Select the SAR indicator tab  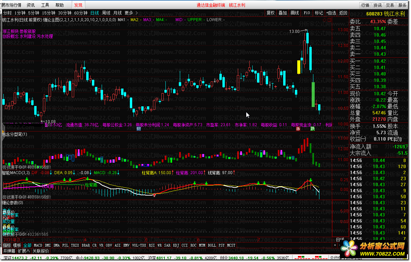[x=167, y=245]
